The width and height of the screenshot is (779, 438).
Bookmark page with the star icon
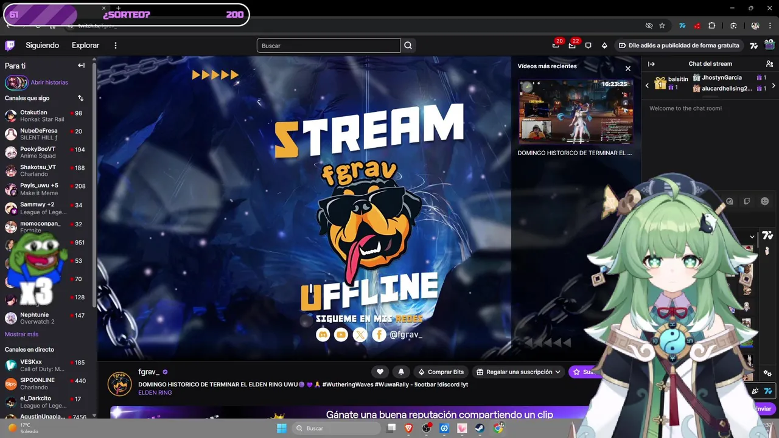pyautogui.click(x=662, y=26)
